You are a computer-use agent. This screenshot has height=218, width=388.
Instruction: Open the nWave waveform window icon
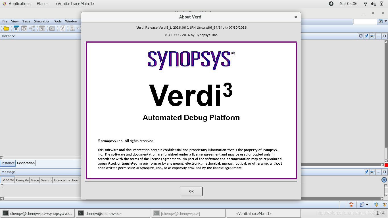(x=16, y=28)
